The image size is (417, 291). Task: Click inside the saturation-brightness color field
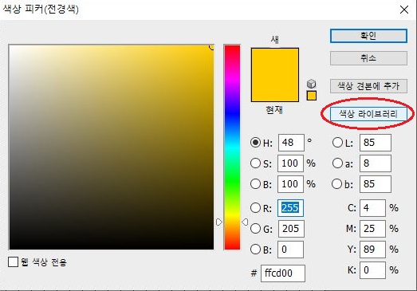click(x=111, y=147)
